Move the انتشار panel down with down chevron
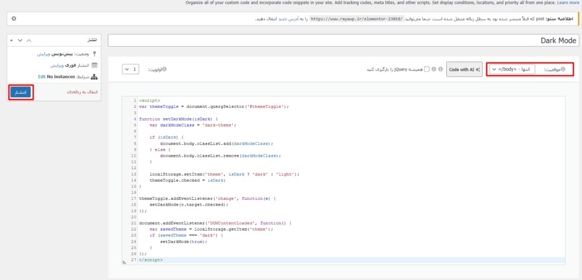The width and height of the screenshot is (582, 280). (20, 40)
